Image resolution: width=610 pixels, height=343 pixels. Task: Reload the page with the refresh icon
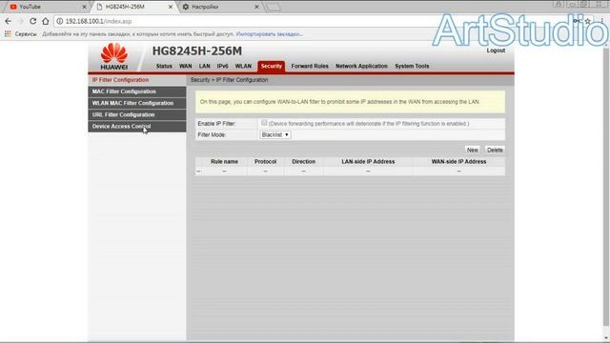click(33, 21)
